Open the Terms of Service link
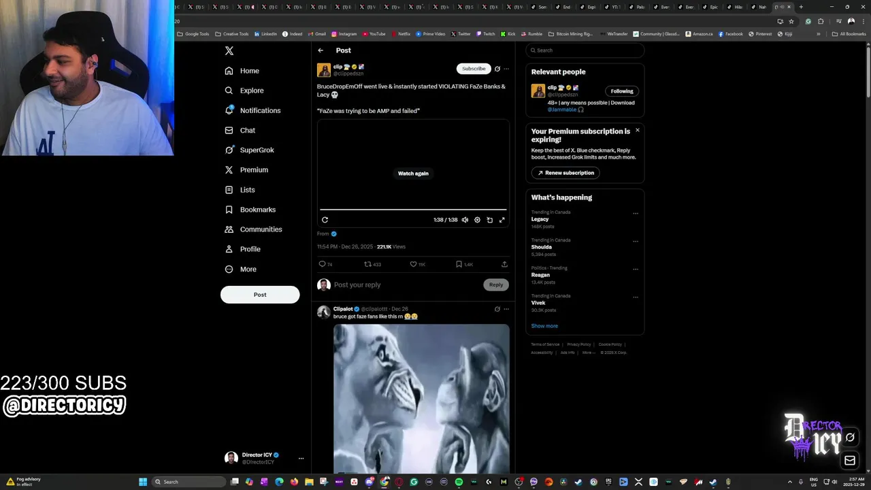 pos(545,344)
